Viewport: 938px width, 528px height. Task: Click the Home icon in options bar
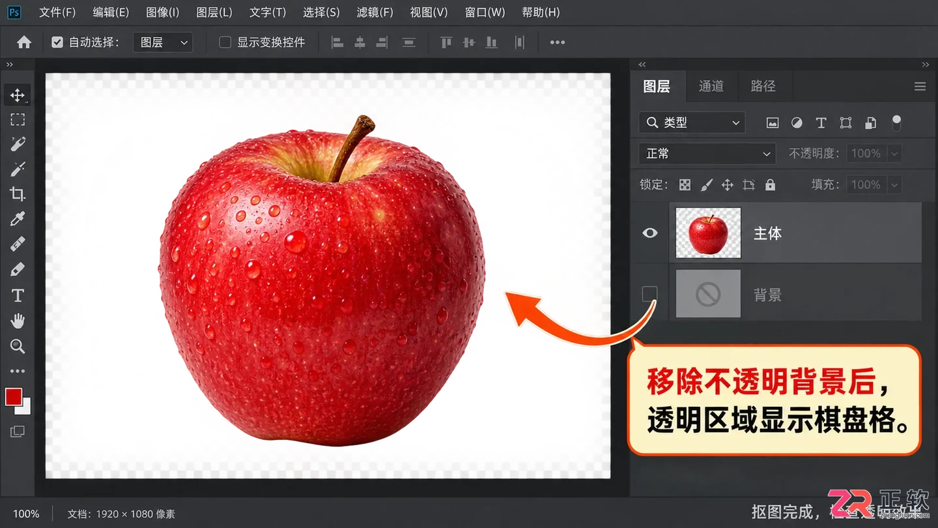point(24,42)
